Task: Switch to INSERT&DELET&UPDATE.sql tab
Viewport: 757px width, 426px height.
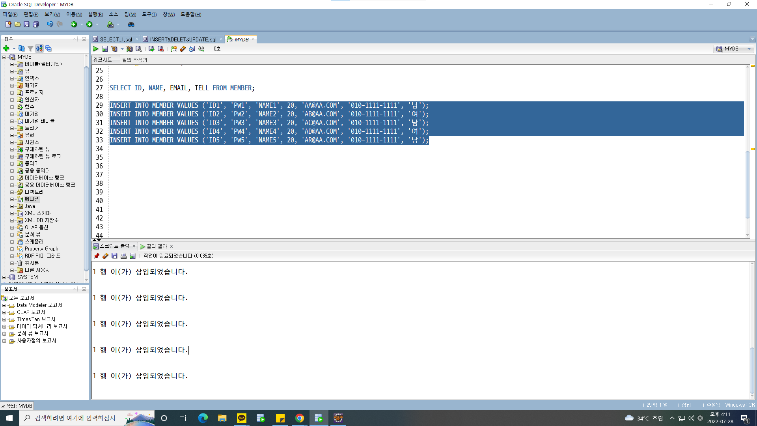Action: pyautogui.click(x=183, y=39)
